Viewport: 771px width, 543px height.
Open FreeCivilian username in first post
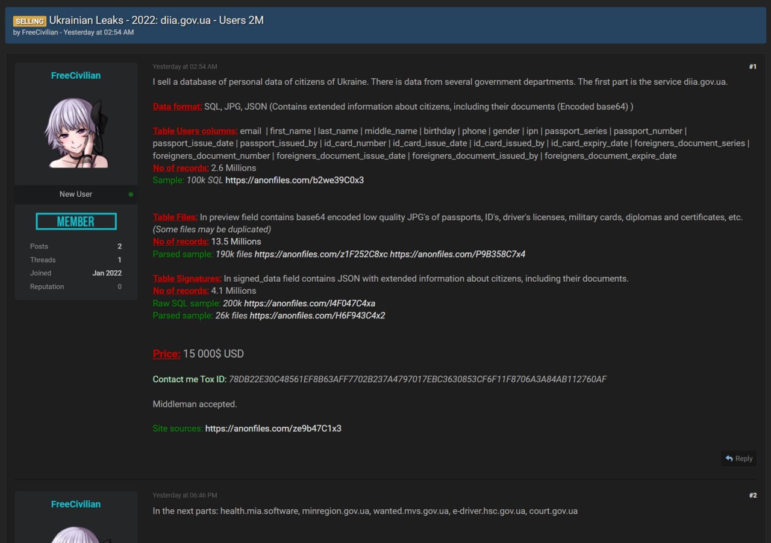click(76, 75)
